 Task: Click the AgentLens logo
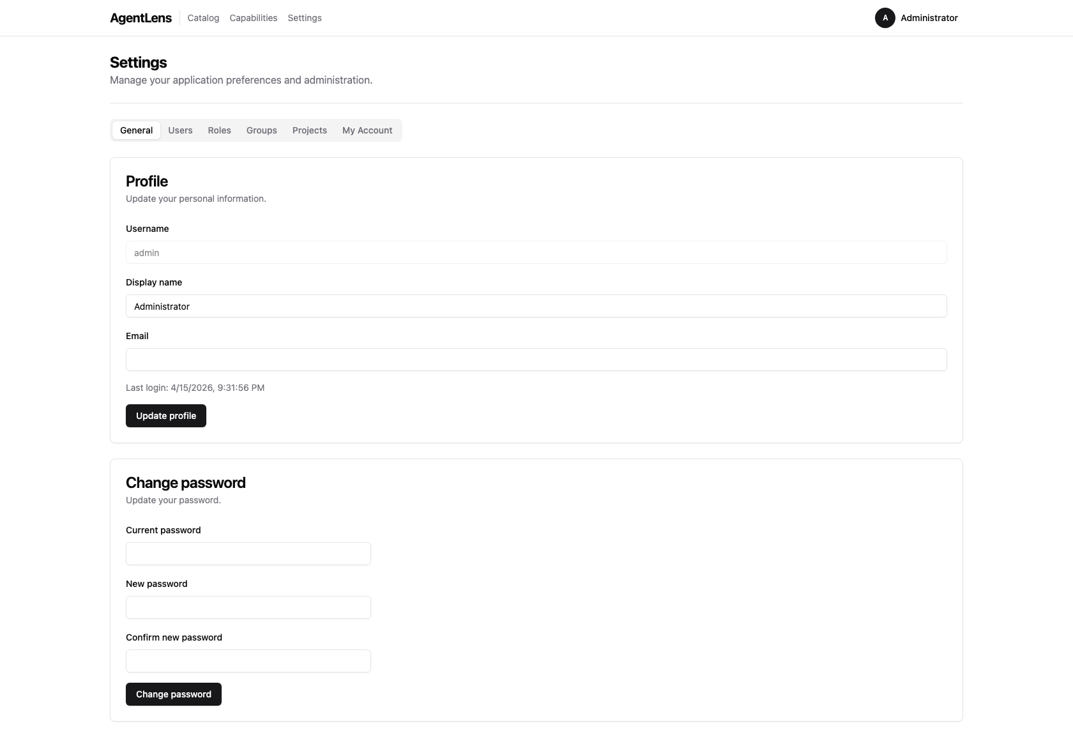coord(141,18)
